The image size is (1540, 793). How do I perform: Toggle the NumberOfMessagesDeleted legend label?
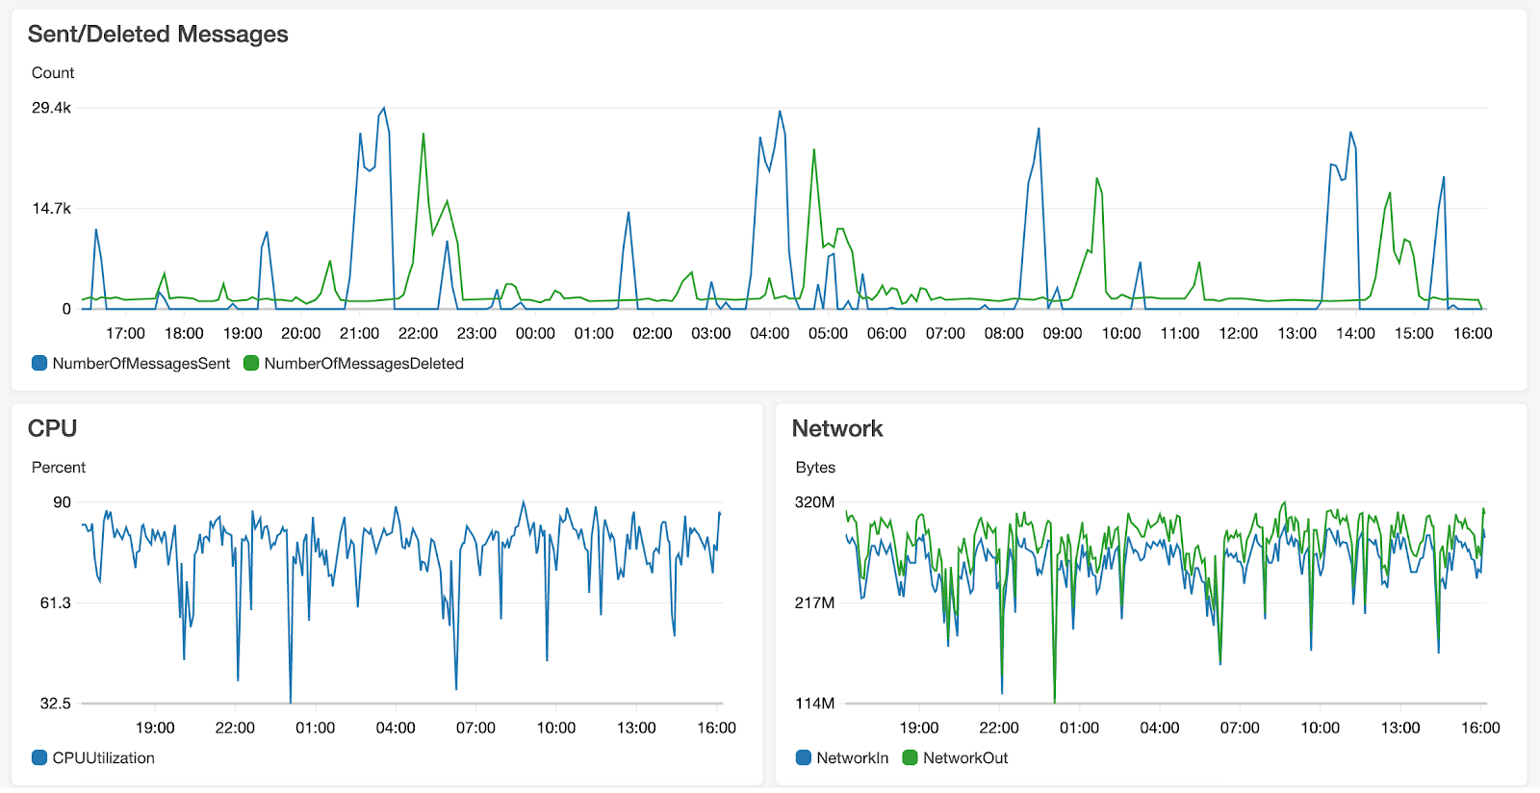click(x=364, y=364)
